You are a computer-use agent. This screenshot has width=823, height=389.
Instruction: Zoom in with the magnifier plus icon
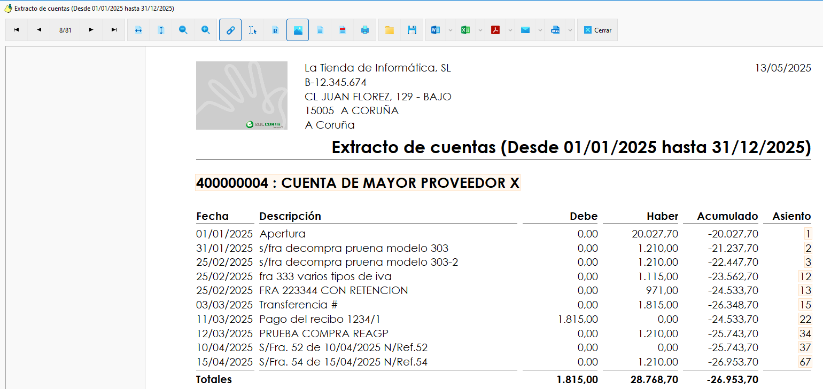coord(206,30)
